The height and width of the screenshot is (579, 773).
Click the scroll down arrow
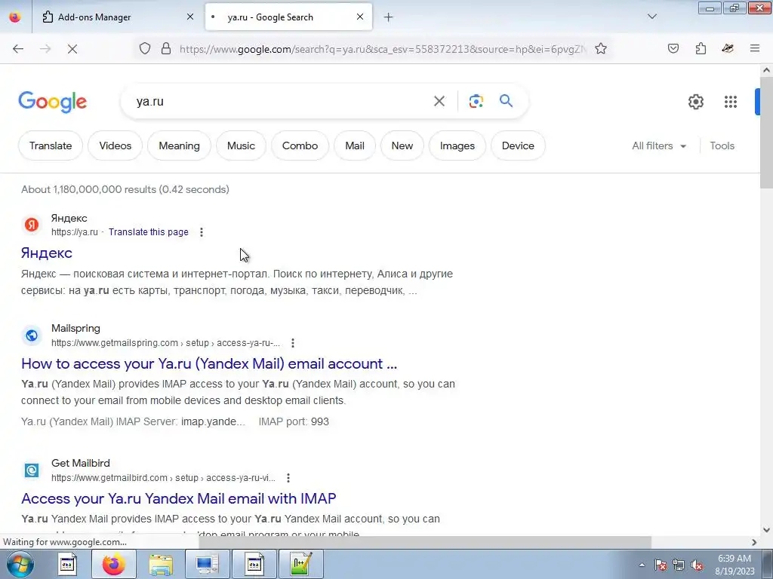[x=766, y=530]
